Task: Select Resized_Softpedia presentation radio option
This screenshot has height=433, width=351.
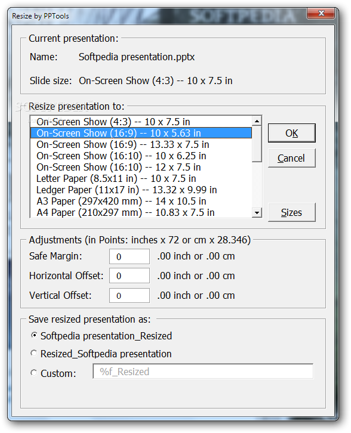Action: click(x=33, y=353)
